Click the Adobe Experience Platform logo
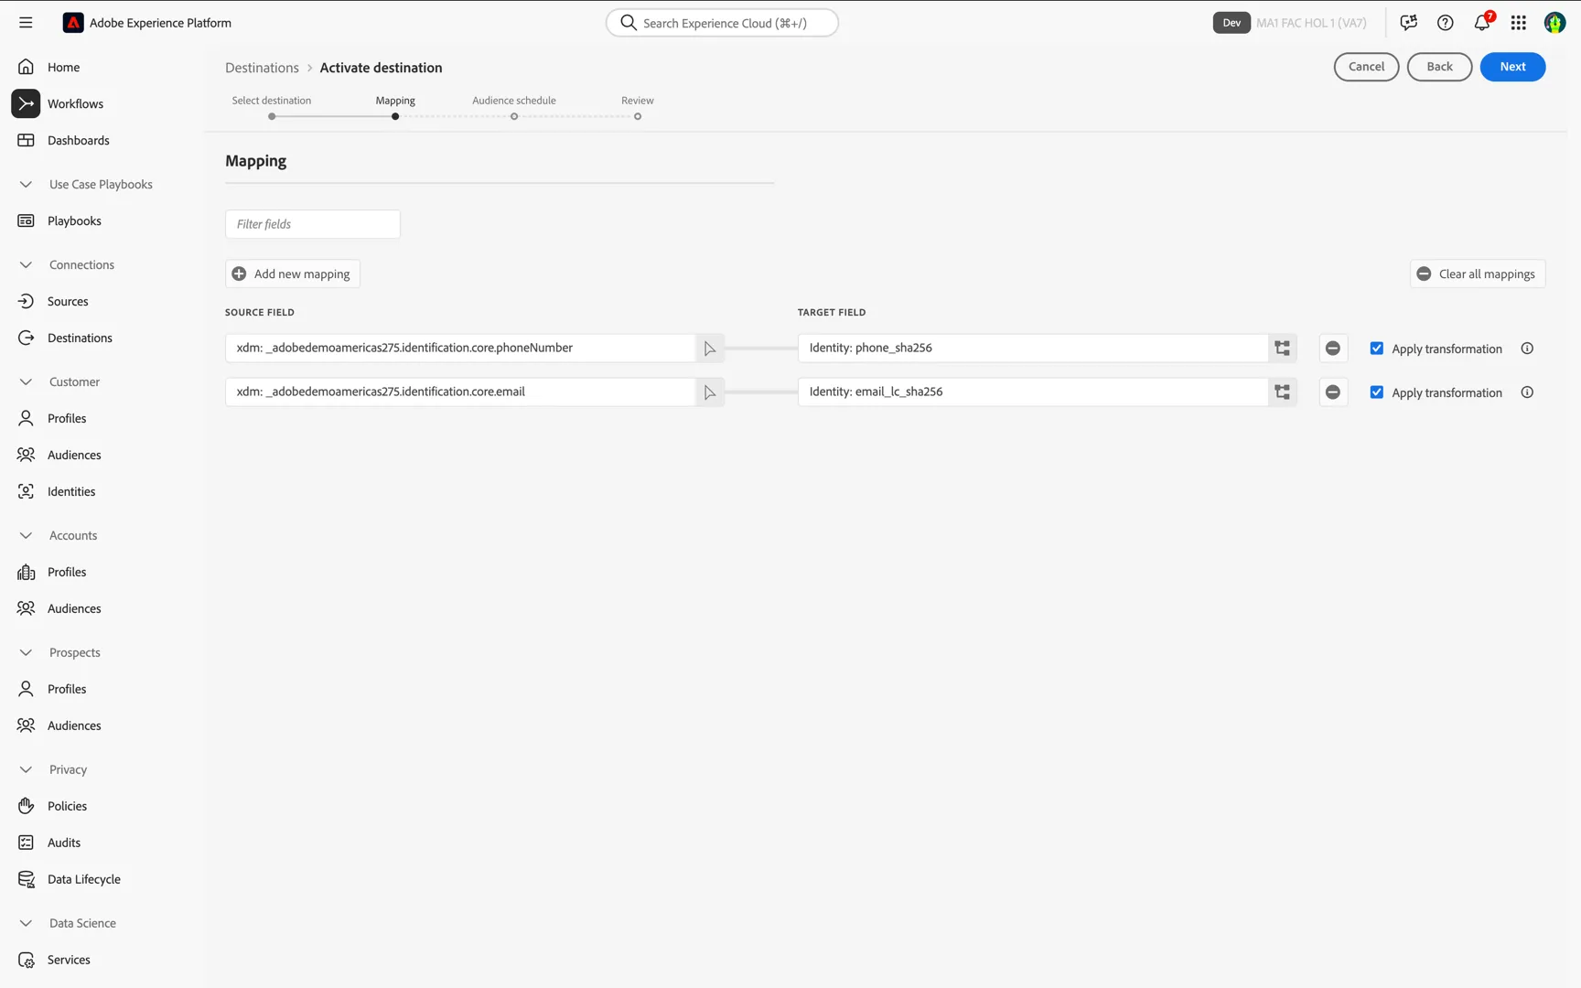The width and height of the screenshot is (1581, 988). click(73, 23)
